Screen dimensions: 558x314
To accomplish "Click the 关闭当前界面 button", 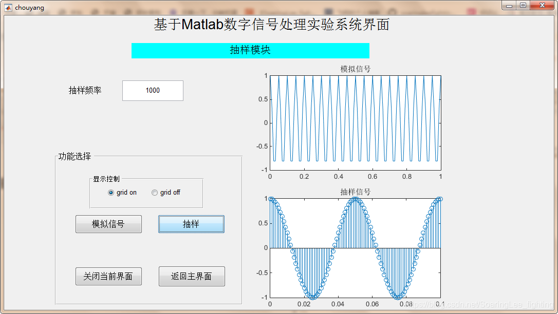I will (108, 277).
